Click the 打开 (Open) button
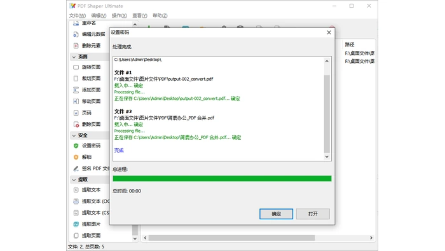The height and width of the screenshot is (251, 445). click(313, 214)
